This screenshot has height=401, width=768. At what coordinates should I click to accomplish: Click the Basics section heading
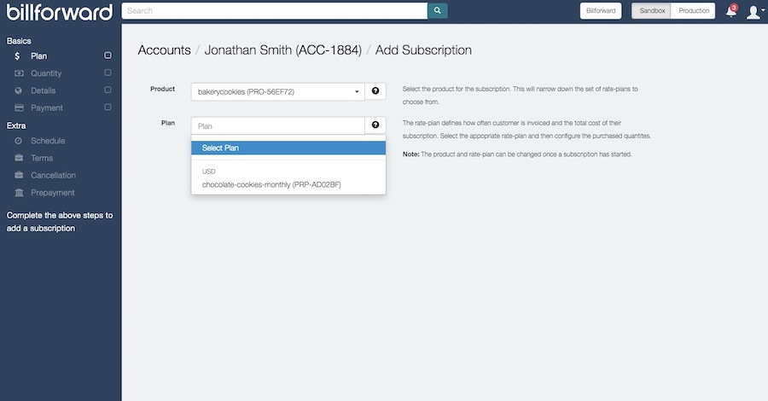tap(19, 41)
